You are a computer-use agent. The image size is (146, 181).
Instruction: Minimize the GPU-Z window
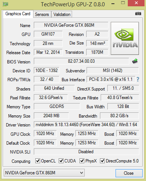(x=113, y=4)
